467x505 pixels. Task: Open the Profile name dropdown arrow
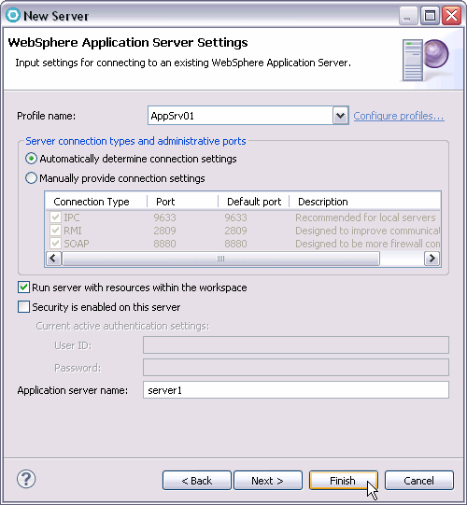point(340,116)
